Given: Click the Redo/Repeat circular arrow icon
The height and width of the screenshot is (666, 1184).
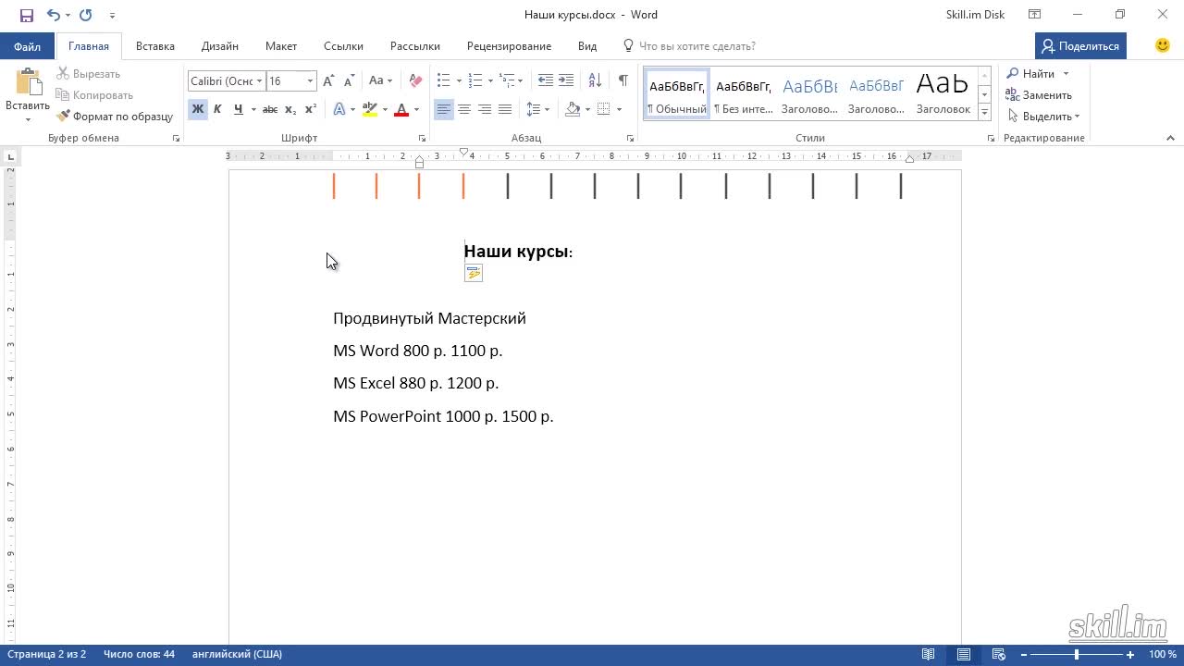Looking at the screenshot, I should pyautogui.click(x=86, y=15).
